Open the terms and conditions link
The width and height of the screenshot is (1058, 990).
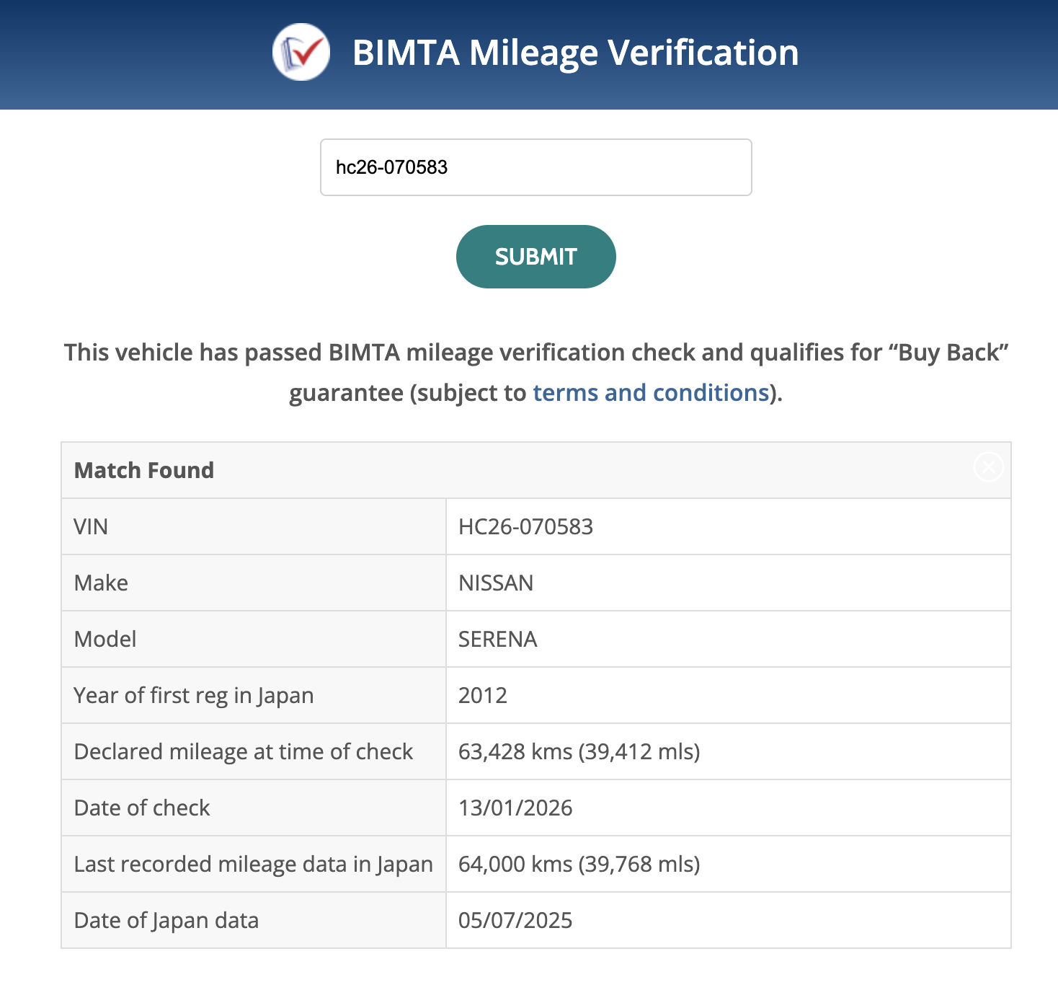[651, 393]
